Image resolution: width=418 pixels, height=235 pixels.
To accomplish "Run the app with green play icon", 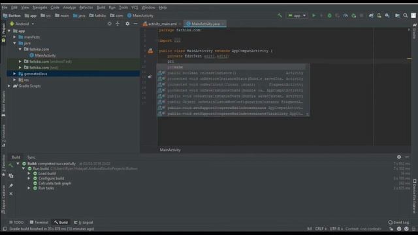I will [x=313, y=16].
